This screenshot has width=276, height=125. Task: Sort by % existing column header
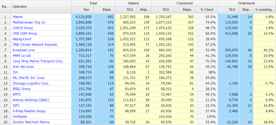click(265, 10)
